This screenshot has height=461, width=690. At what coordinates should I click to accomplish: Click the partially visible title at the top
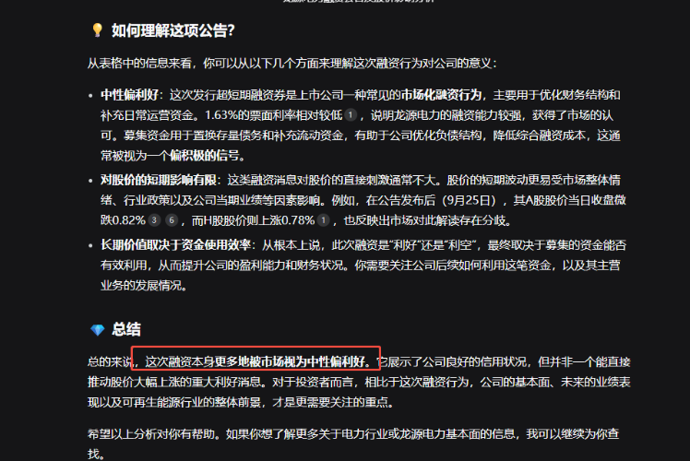[x=358, y=1]
